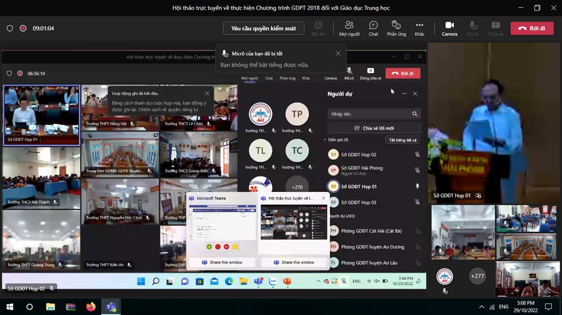Dismiss the Micrô của bạn đã bị tắt notification
Image resolution: width=562 pixels, height=315 pixels.
(338, 54)
